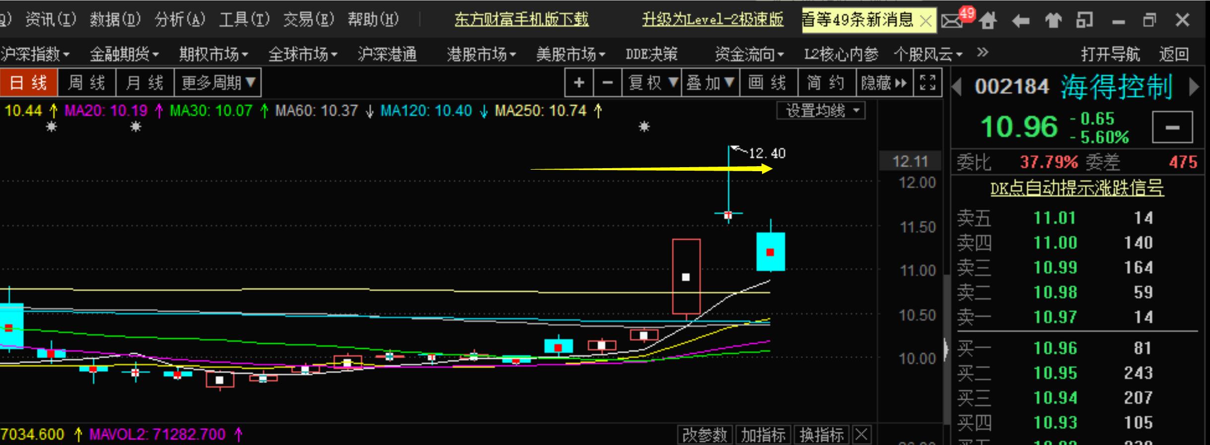The height and width of the screenshot is (445, 1210).
Task: Click the side panel collapse handle
Action: (946, 349)
